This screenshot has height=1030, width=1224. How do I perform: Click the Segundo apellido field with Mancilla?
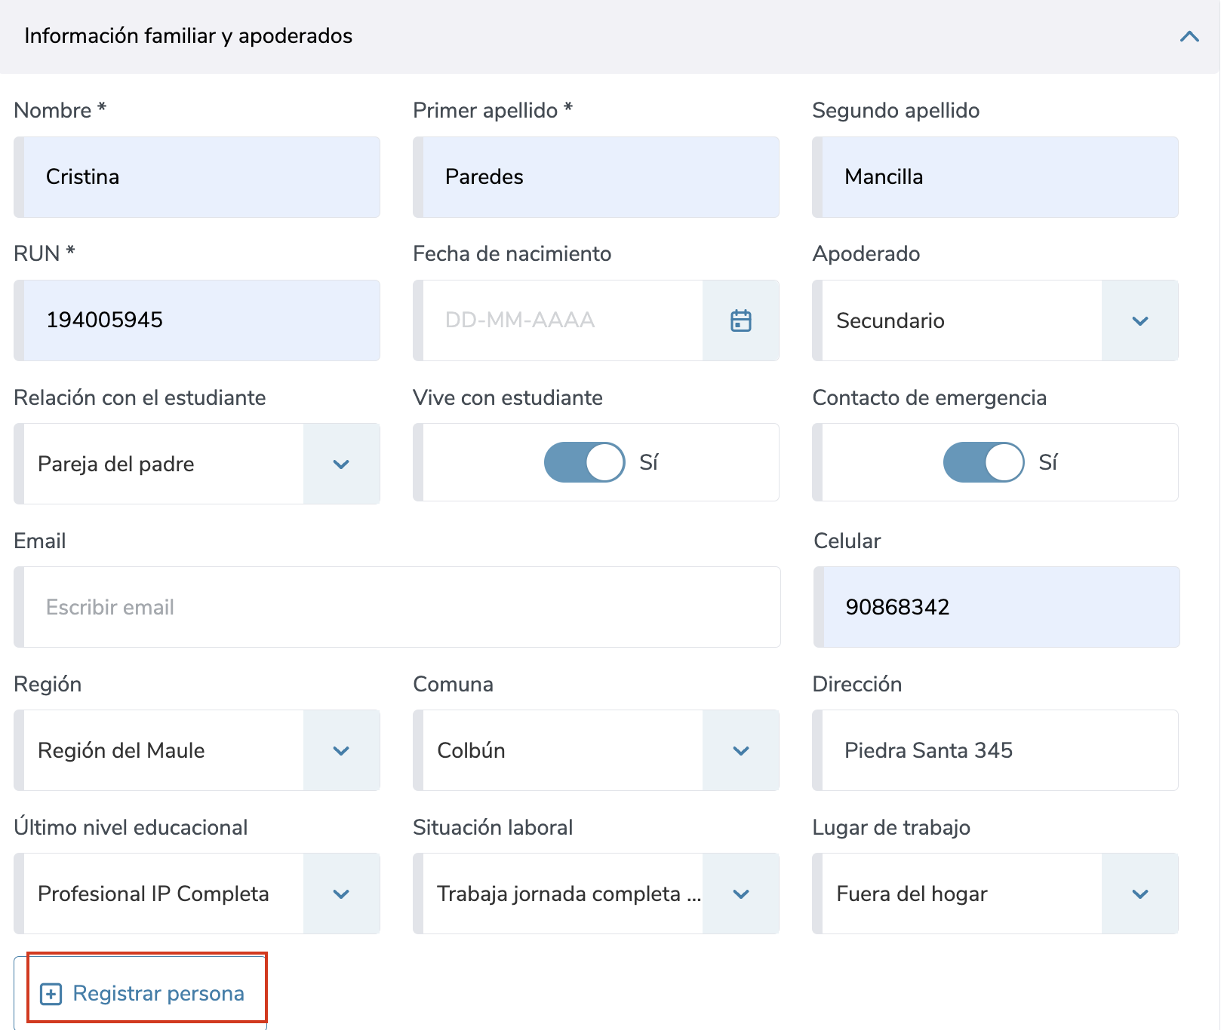999,177
